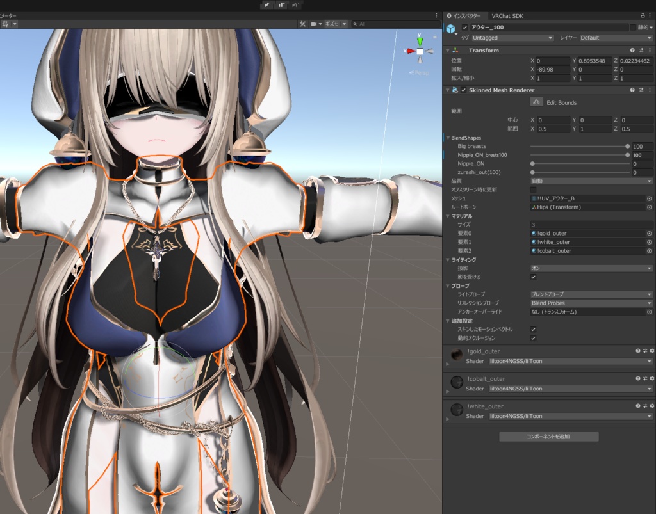Screen dimensions: 656x514
Task: Pick material for !cobalt_outer slot
Action: [x=650, y=251]
